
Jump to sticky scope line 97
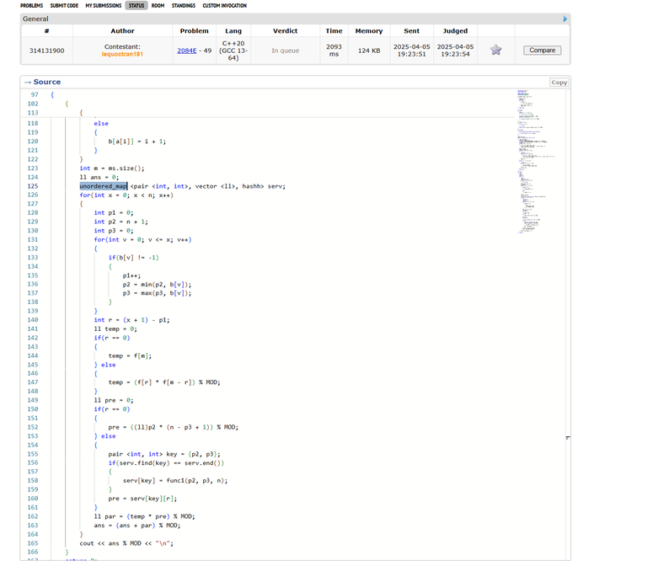[34, 94]
